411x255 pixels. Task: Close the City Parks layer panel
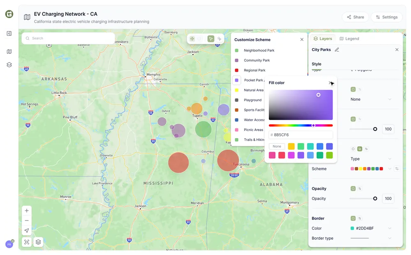(397, 50)
